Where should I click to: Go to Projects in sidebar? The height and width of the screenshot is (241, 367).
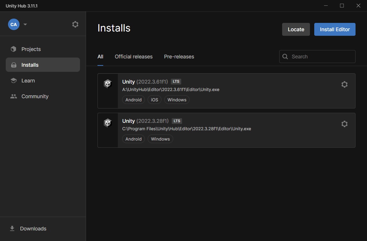(x=43, y=49)
